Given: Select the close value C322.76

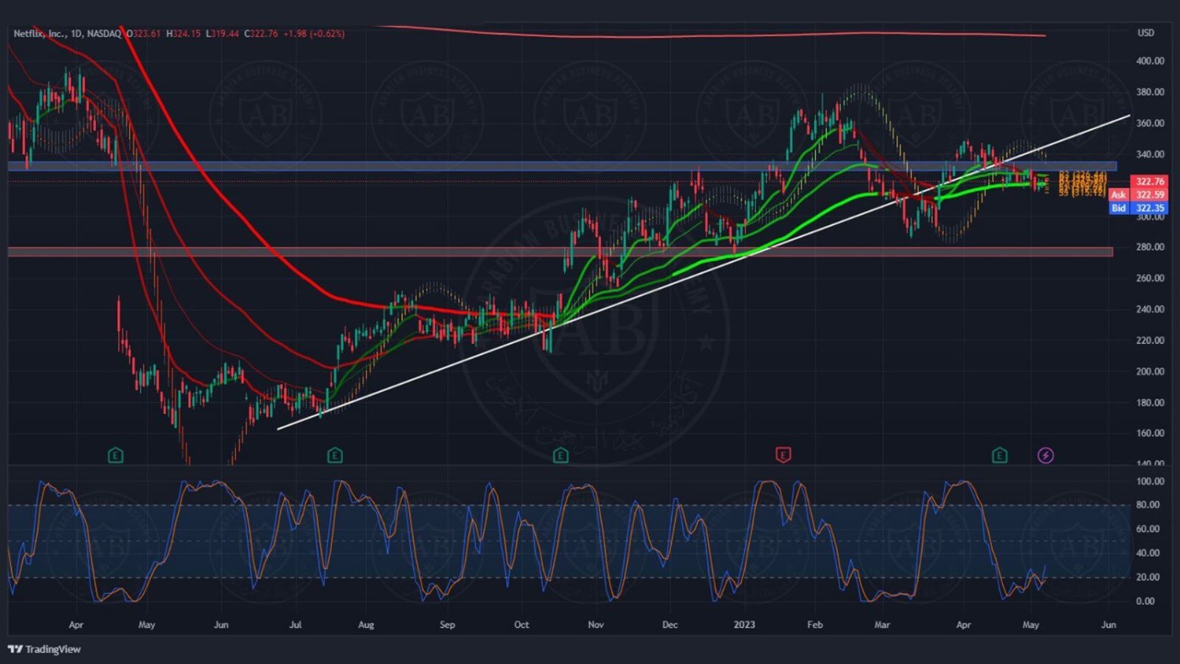Looking at the screenshot, I should click(x=261, y=34).
